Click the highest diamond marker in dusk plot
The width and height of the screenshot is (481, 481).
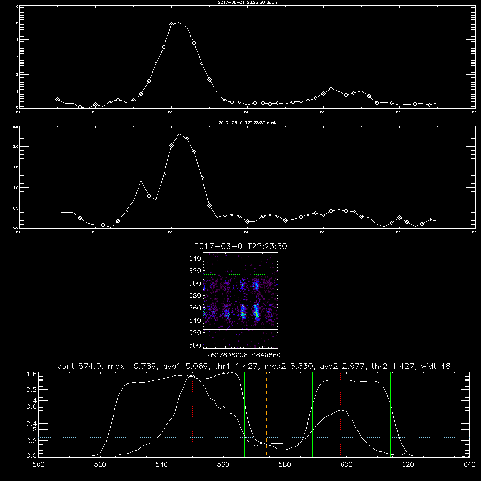(x=179, y=134)
